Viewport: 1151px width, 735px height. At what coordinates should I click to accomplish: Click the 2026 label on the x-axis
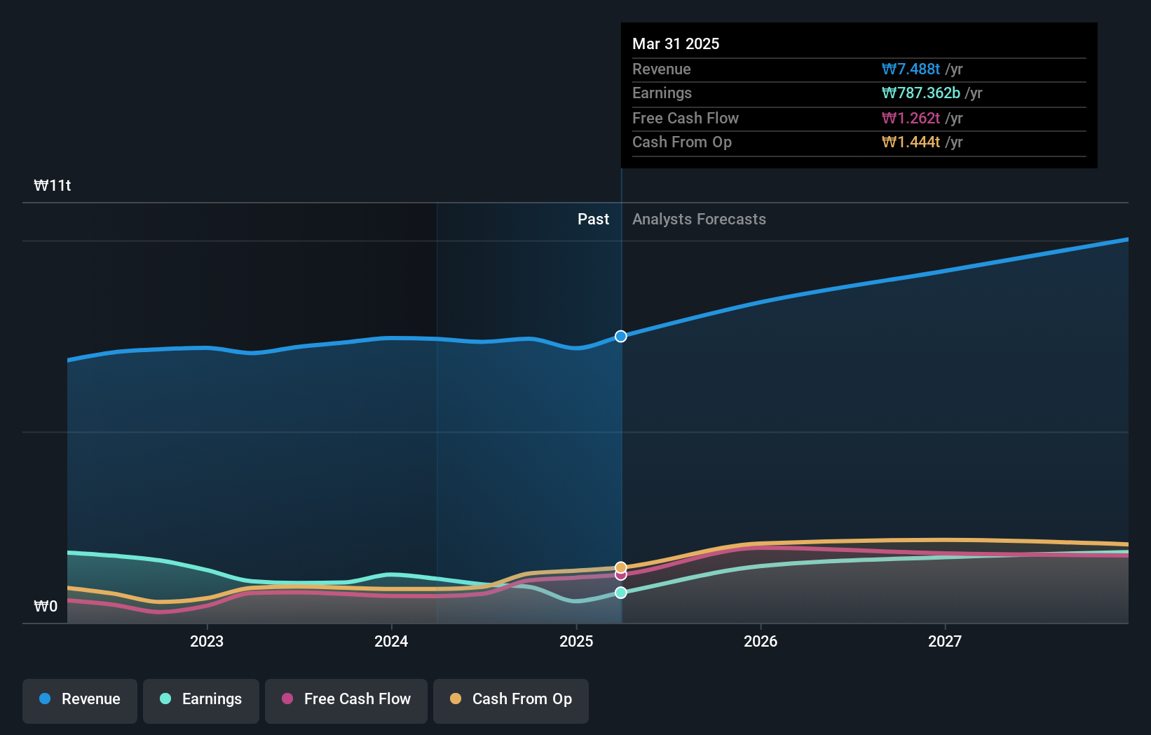[x=761, y=640]
